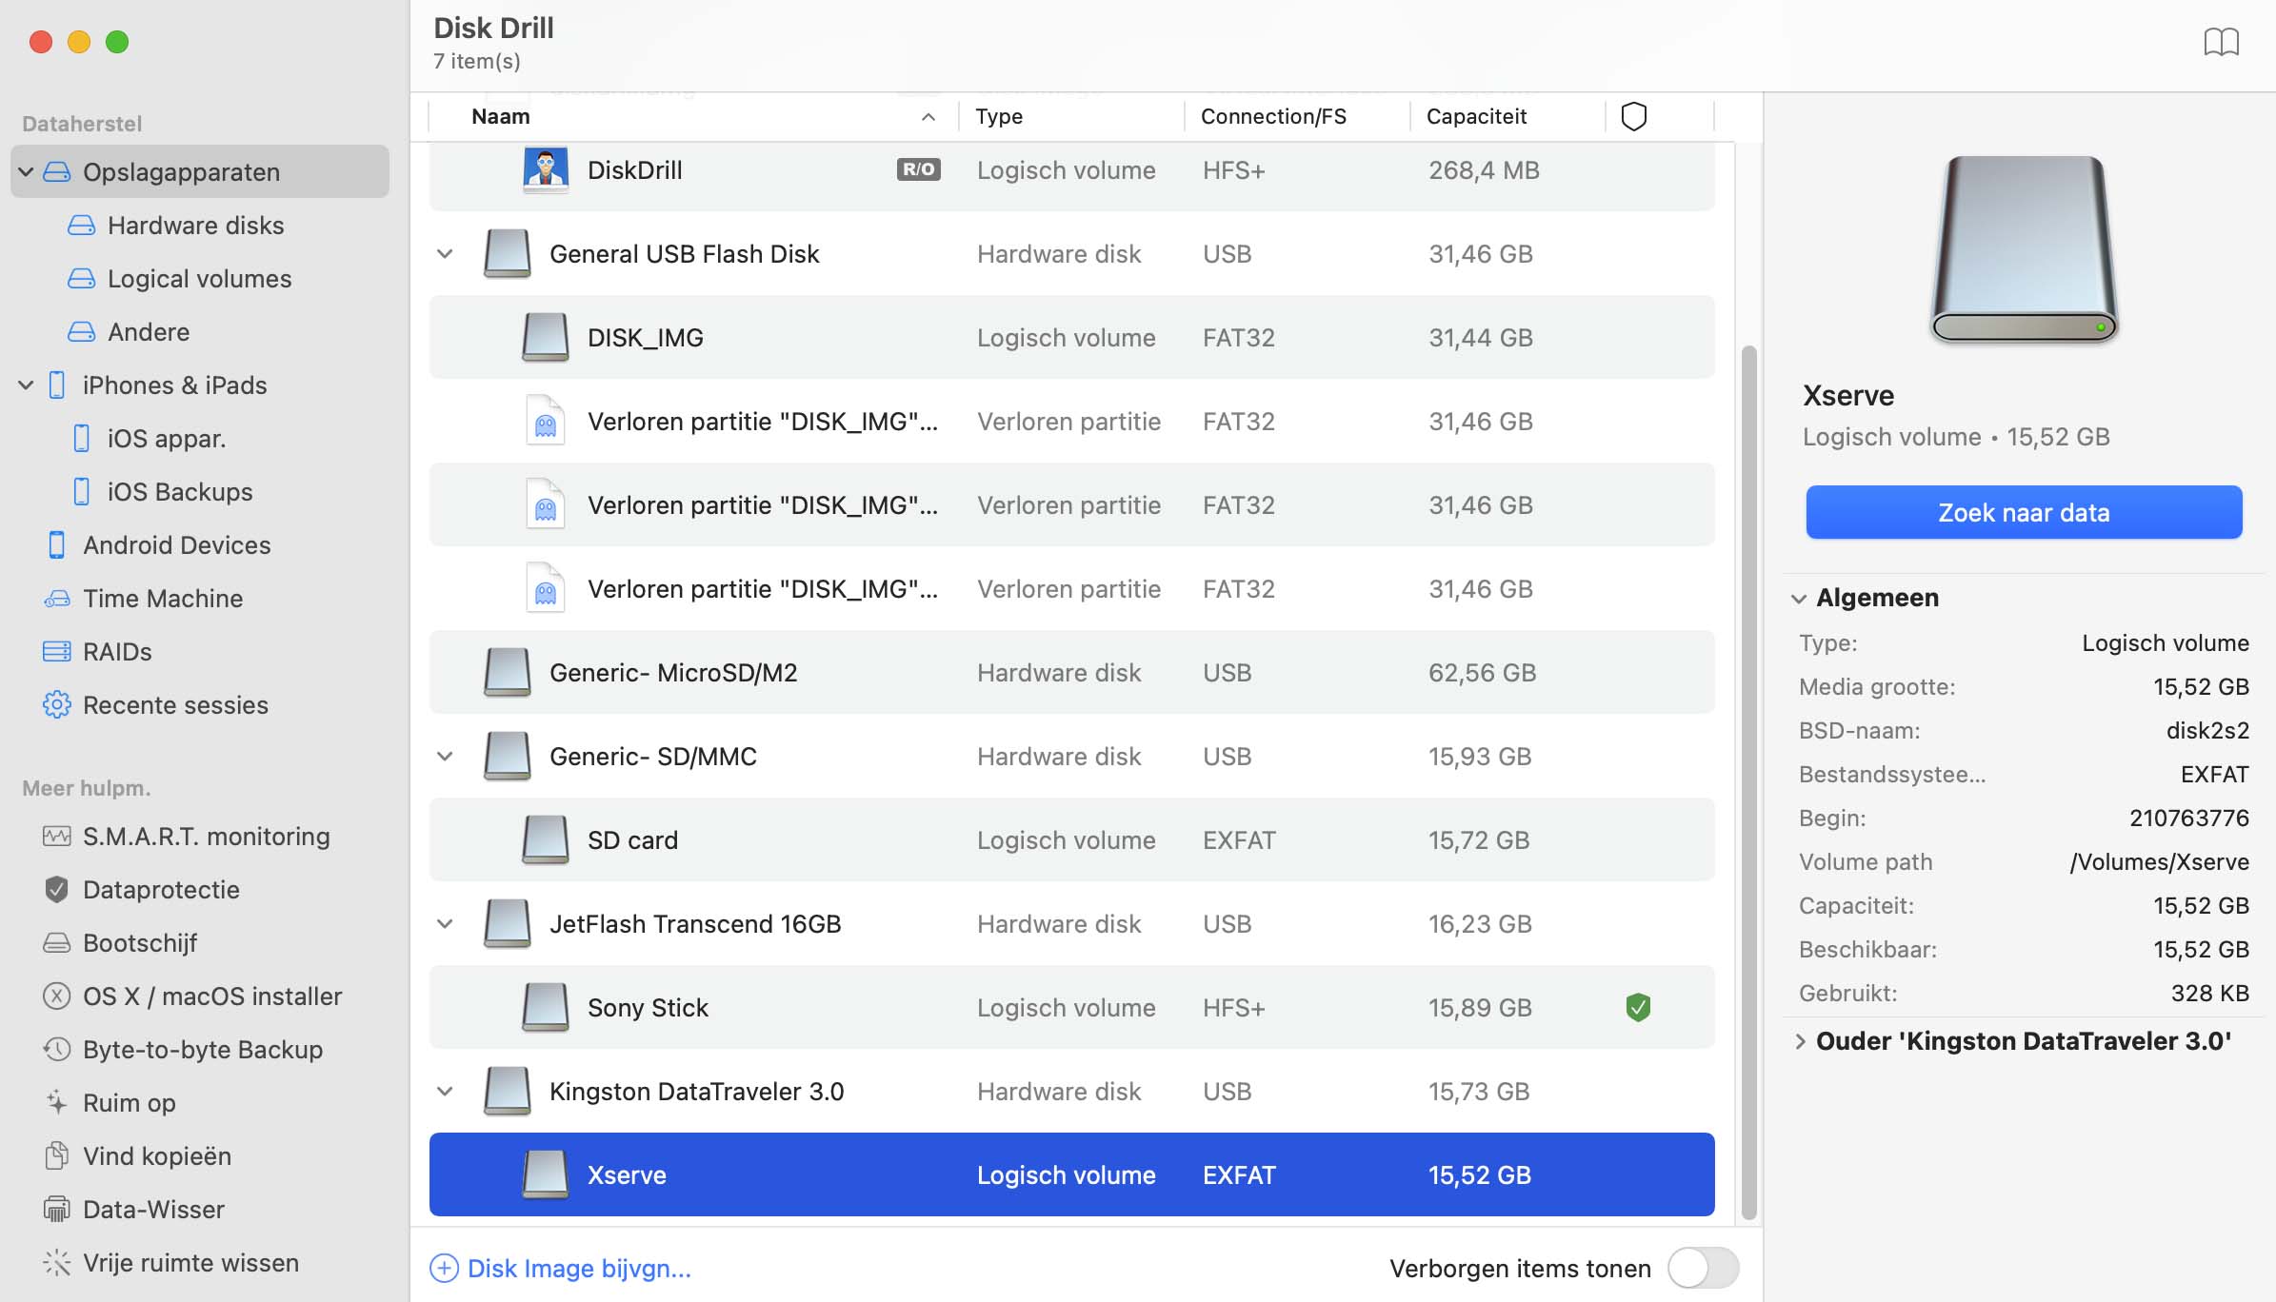Select Logical volumes in sidebar
This screenshot has height=1302, width=2276.
point(199,279)
